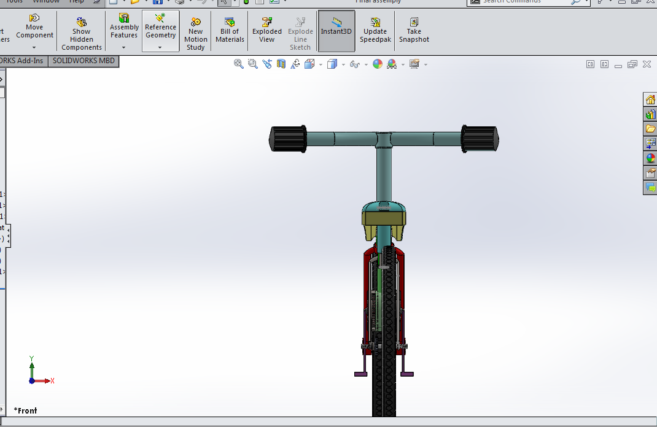The height and width of the screenshot is (427, 657).
Task: Expand the Assembly Features dropdown arrow
Action: coord(123,47)
